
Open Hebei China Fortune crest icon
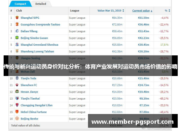[x=17, y=112]
